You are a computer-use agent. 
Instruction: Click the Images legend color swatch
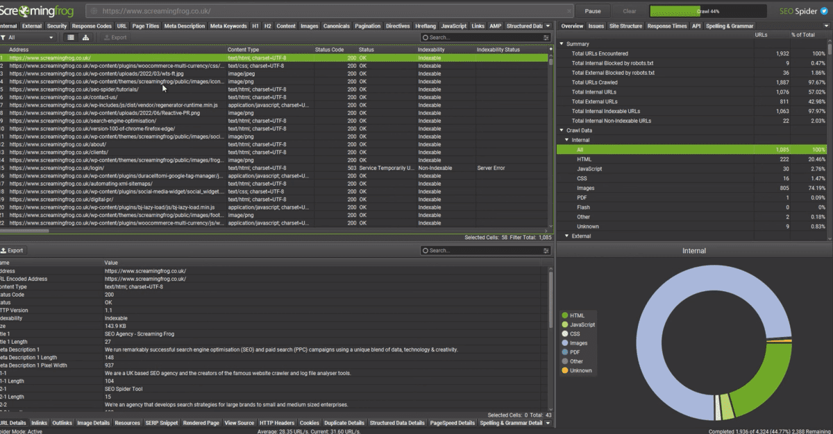pyautogui.click(x=565, y=342)
